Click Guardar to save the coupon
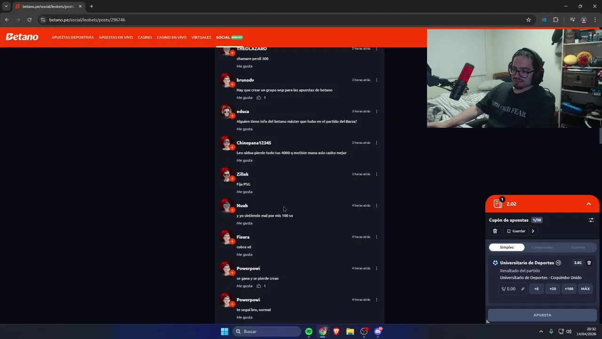Viewport: 602px width, 339px height. [516, 231]
